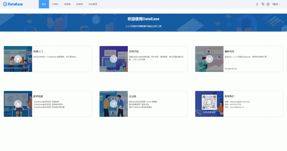Image resolution: width=287 pixels, height=151 pixels.
Task: Click the DataEase 最佳实践建议 line
Action: (x=141, y=107)
